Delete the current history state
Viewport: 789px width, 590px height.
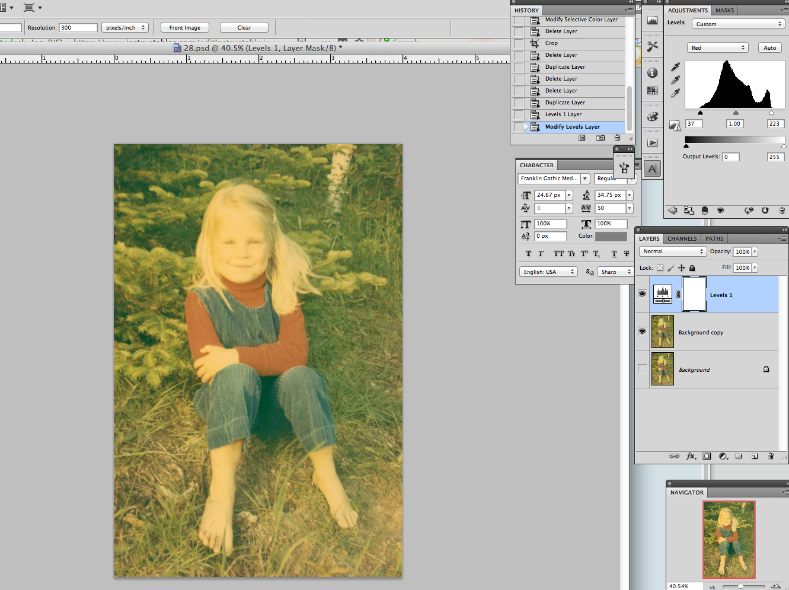pos(617,138)
